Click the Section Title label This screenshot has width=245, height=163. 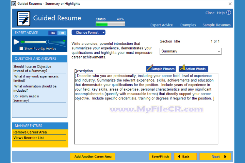click(170, 41)
